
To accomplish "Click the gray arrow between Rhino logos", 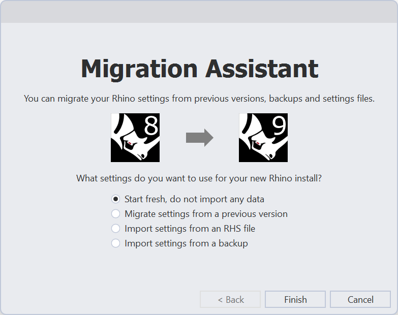I will tap(199, 138).
